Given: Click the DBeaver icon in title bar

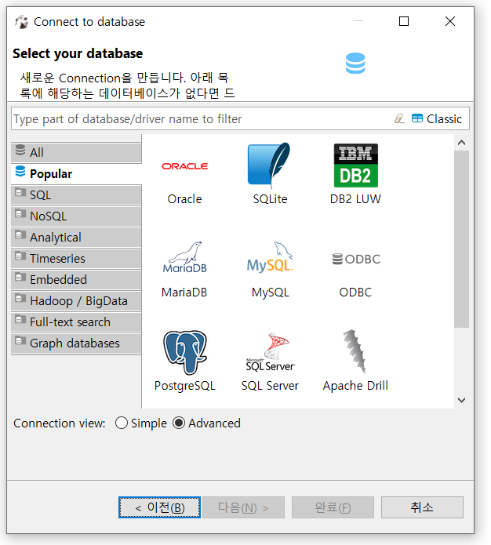Looking at the screenshot, I should [21, 22].
